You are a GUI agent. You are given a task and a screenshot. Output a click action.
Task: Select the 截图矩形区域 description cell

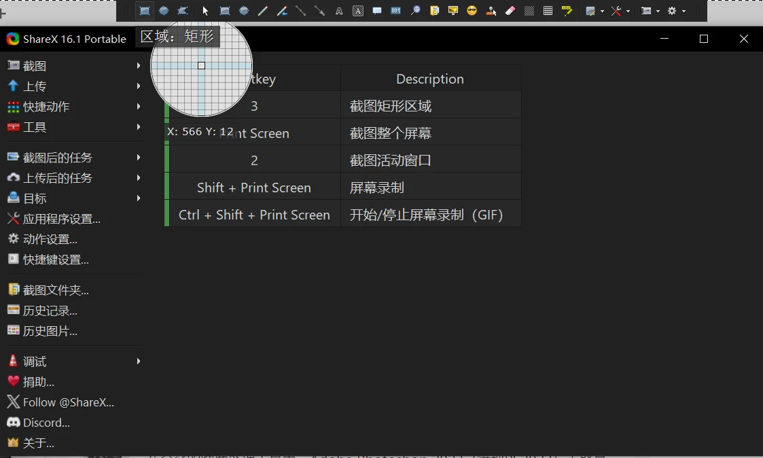[431, 106]
